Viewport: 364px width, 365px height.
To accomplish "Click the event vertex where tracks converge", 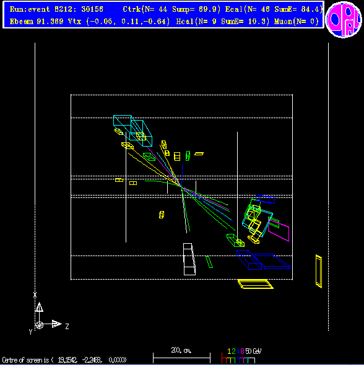I will click(x=182, y=186).
